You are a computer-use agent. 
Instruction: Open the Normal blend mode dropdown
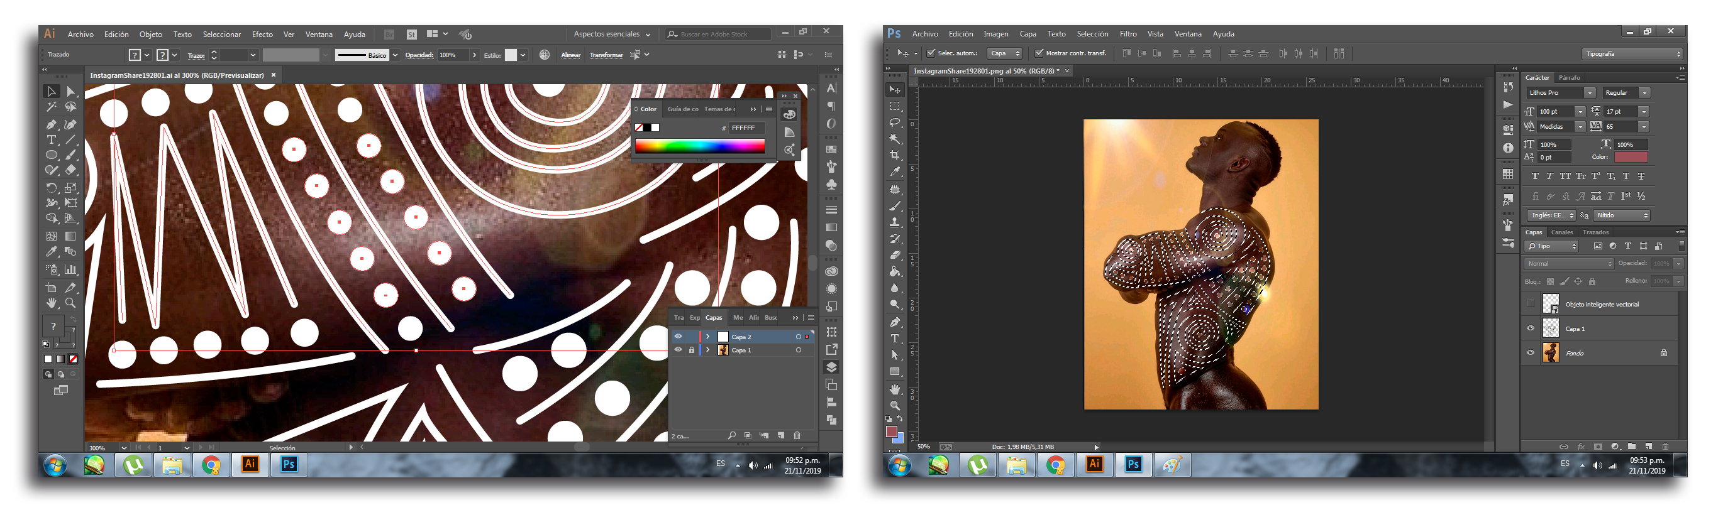pos(1568,263)
